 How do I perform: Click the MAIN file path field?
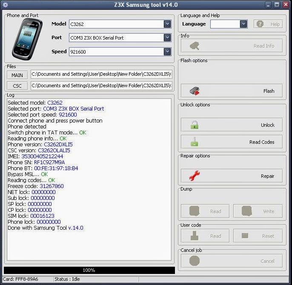click(101, 74)
